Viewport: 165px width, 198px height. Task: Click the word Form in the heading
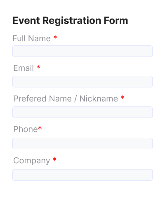(116, 21)
